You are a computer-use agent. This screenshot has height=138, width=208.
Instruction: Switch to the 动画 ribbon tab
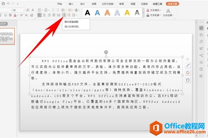(94, 4)
